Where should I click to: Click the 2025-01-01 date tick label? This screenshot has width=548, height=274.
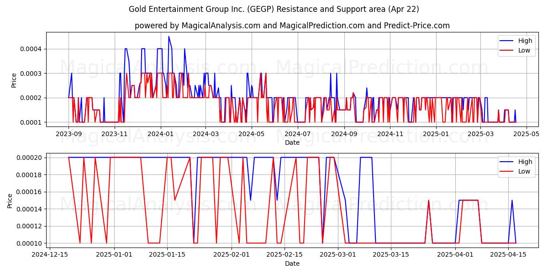[x=114, y=255]
